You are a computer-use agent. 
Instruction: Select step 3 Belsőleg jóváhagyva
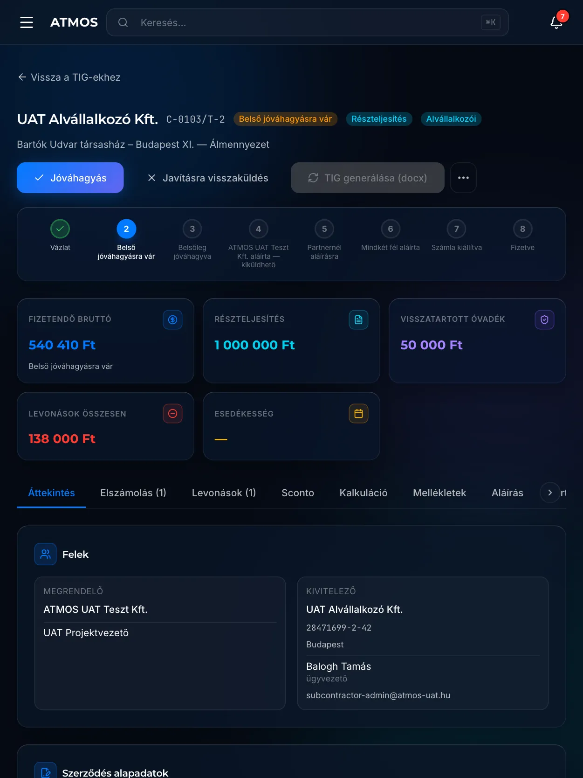tap(192, 229)
